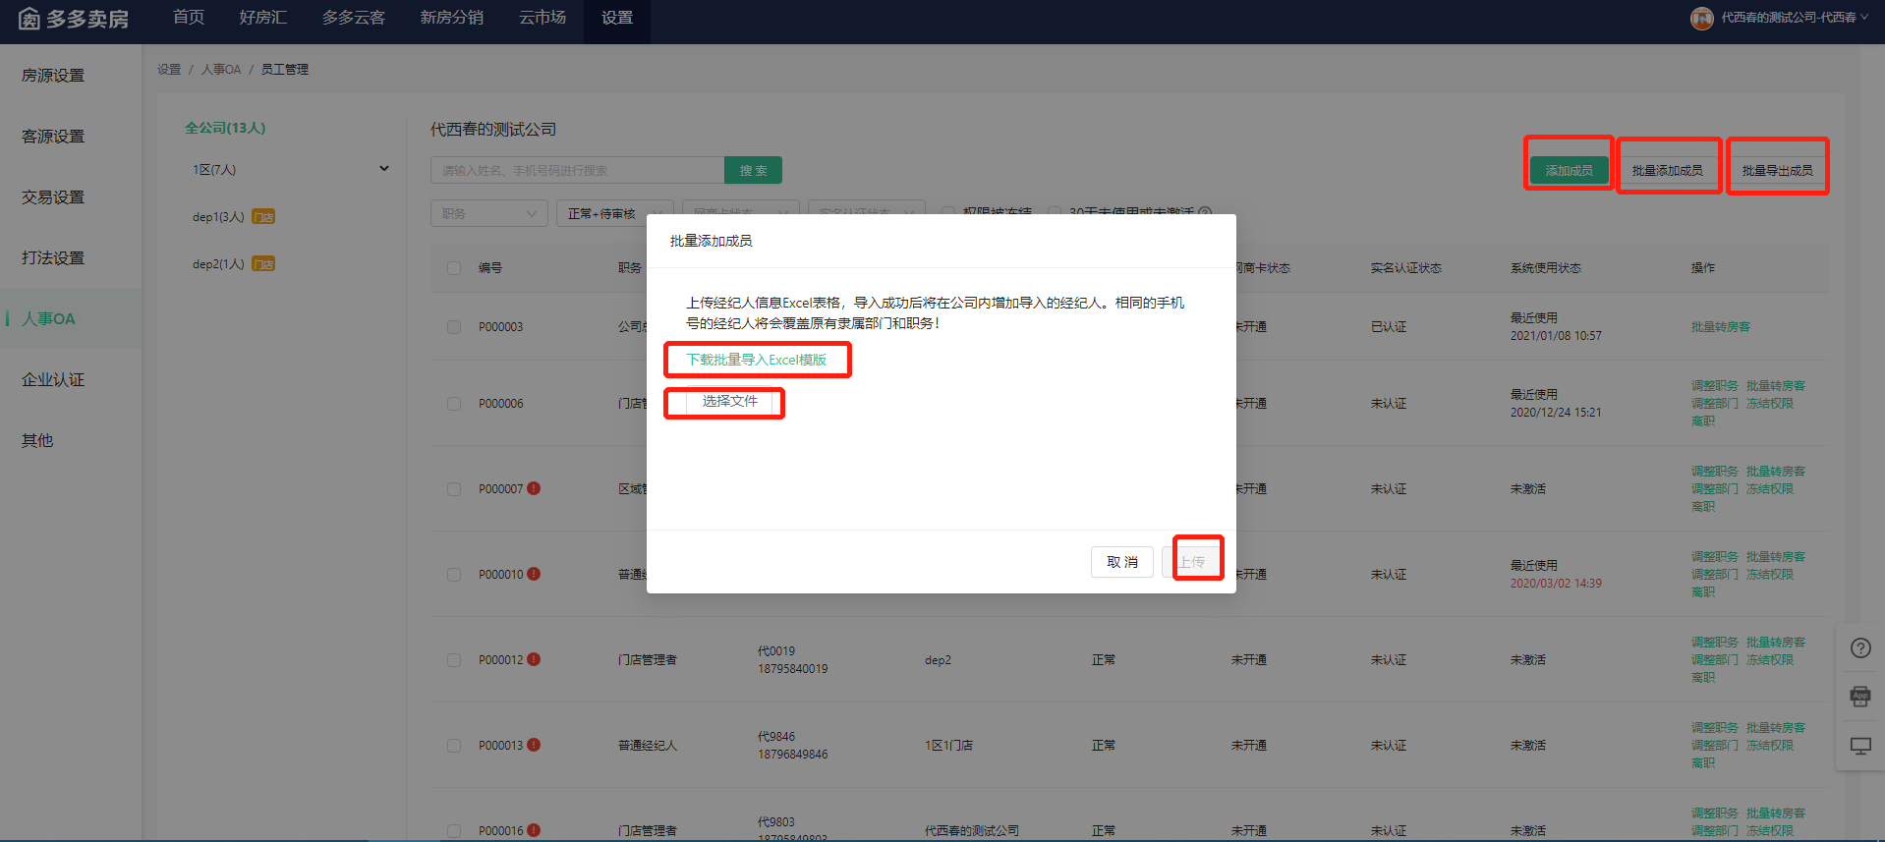Click the 选择文件 button in dialog

729,402
